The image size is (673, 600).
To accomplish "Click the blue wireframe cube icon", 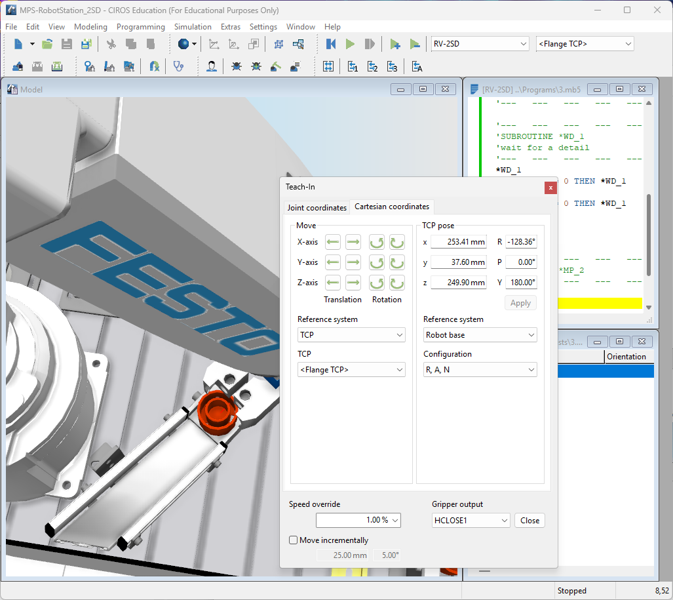I will pyautogui.click(x=279, y=44).
